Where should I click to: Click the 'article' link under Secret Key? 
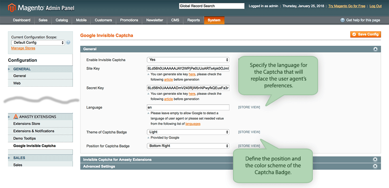(x=169, y=99)
